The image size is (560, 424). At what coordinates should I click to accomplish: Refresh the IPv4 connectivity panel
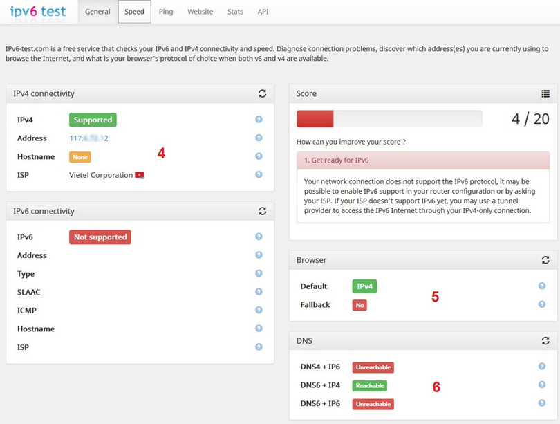coord(262,93)
